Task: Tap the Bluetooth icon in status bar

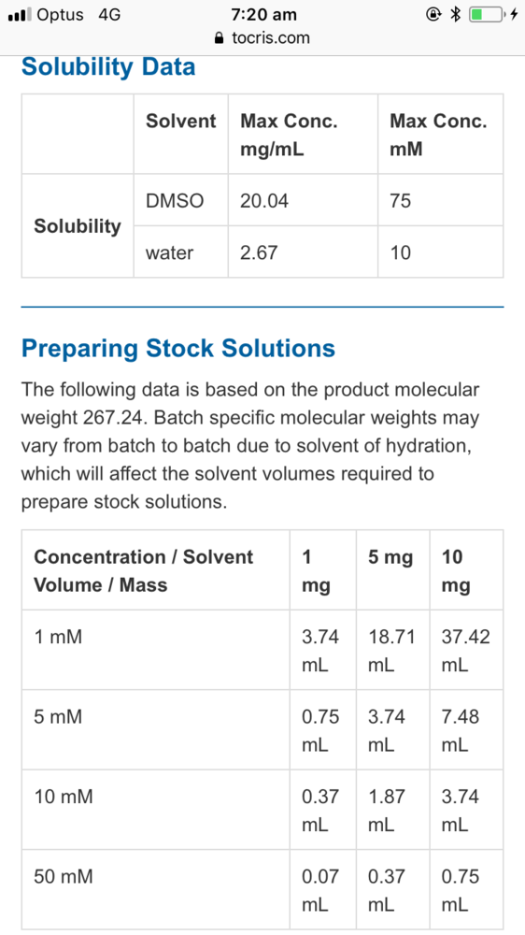Action: 455,14
